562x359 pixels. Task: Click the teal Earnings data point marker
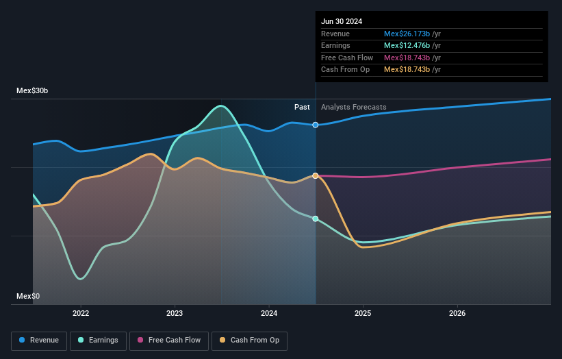pyautogui.click(x=316, y=219)
